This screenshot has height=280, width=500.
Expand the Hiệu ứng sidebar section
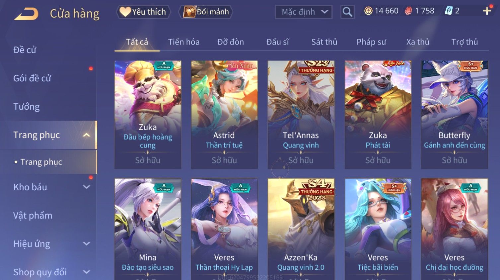click(x=86, y=244)
